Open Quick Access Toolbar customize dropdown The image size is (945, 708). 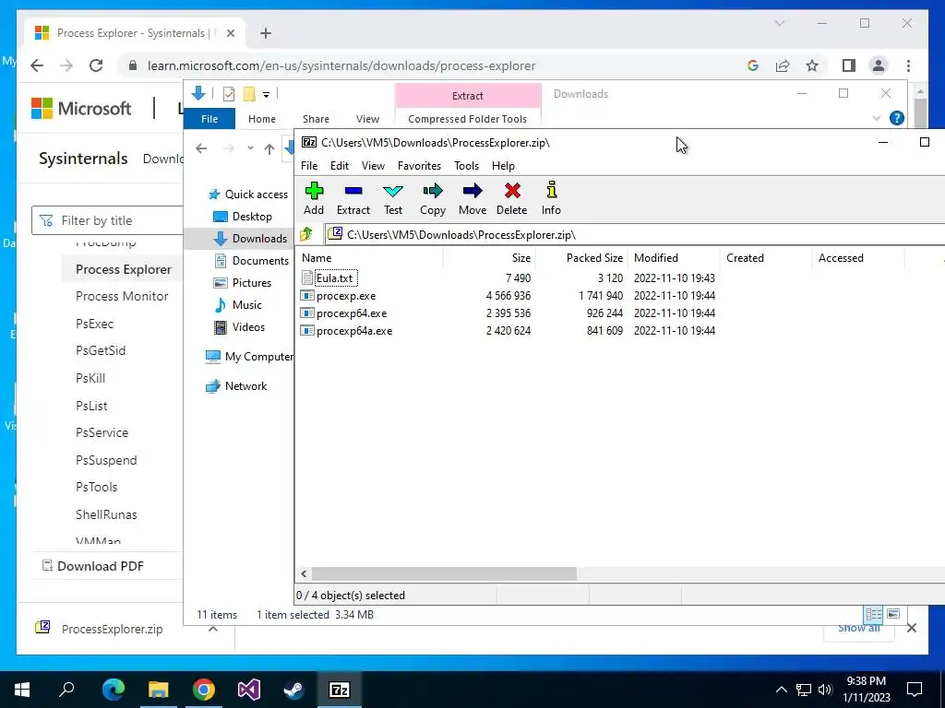(266, 95)
